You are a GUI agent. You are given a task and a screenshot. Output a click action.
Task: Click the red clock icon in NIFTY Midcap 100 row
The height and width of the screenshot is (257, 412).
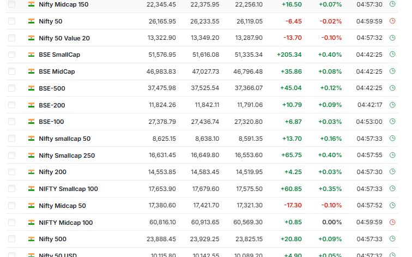(x=392, y=222)
